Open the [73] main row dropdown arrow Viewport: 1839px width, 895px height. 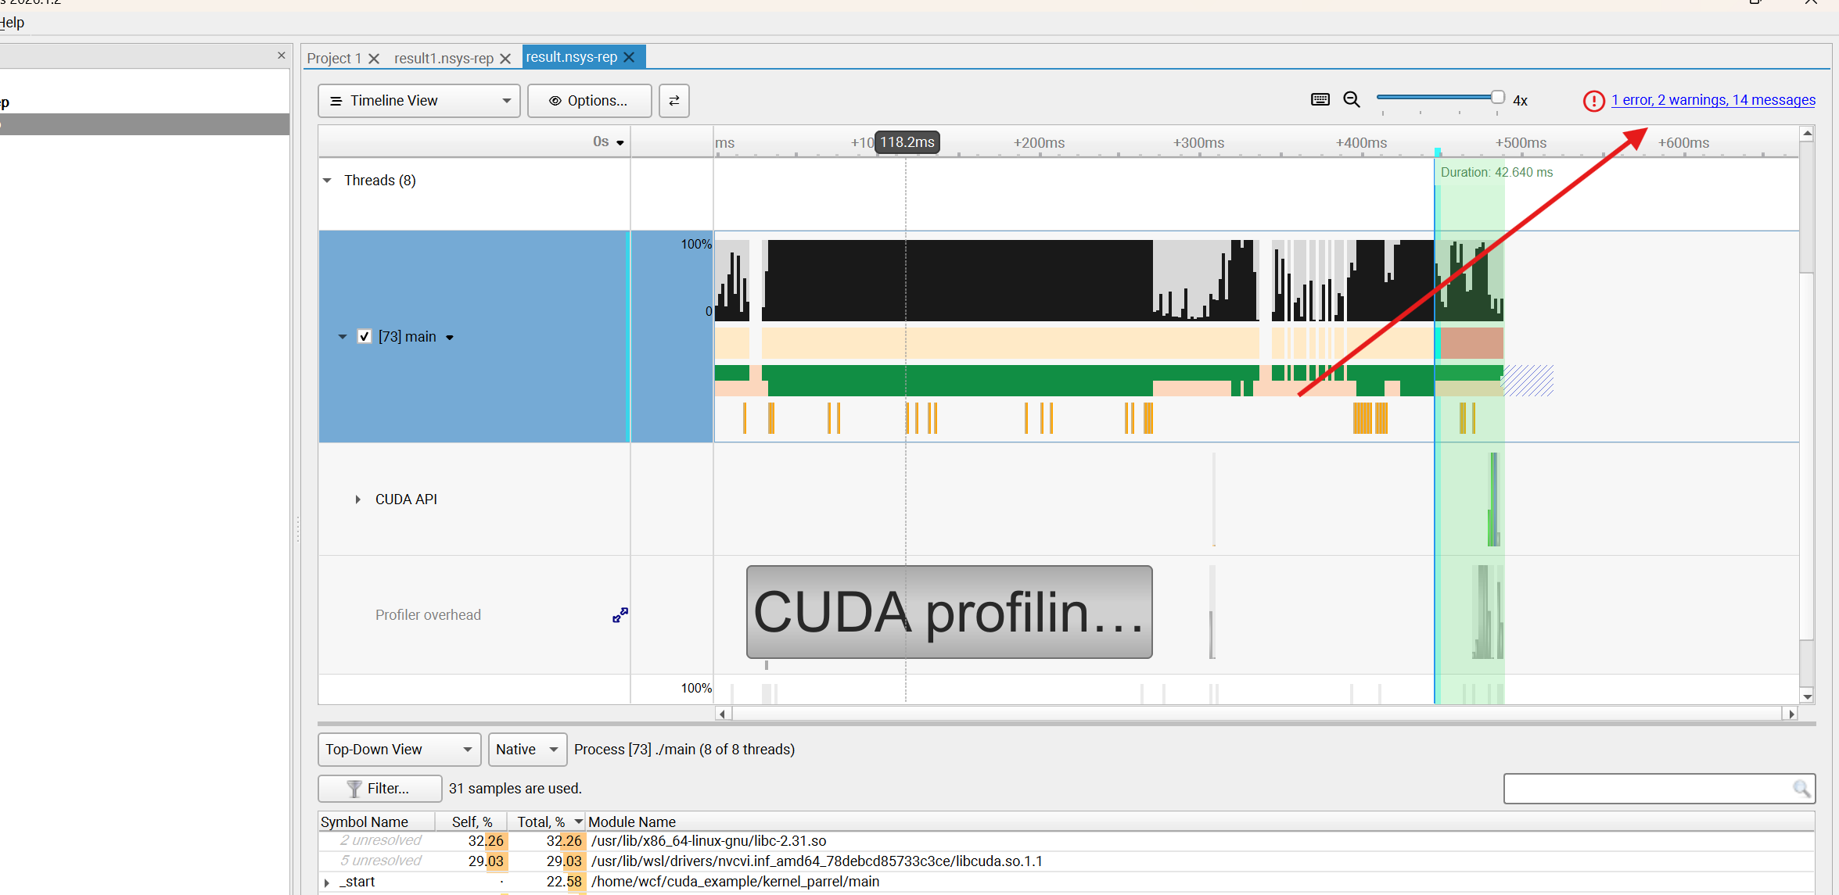coord(450,338)
